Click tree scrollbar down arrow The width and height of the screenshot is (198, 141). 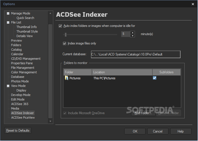coord(50,121)
